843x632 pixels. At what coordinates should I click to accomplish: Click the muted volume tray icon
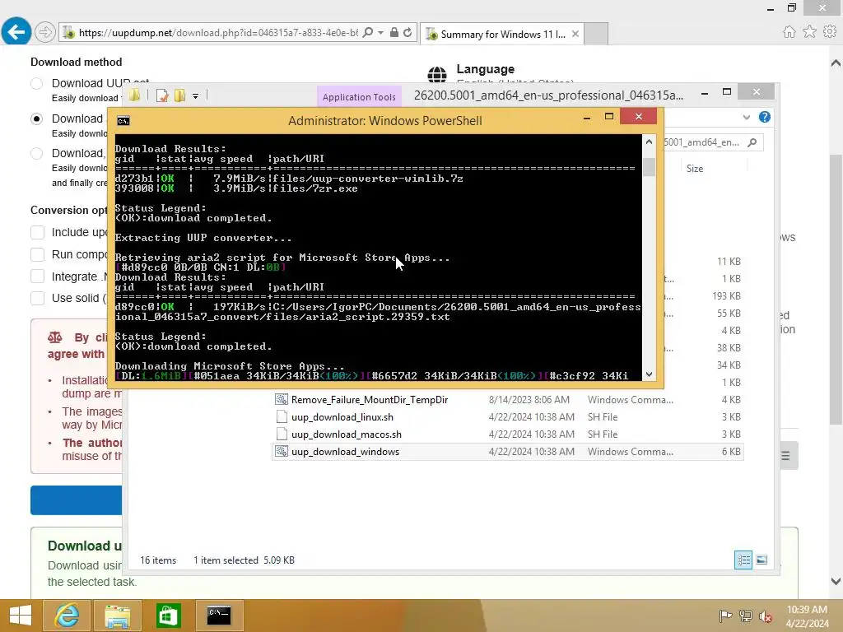pos(766,616)
